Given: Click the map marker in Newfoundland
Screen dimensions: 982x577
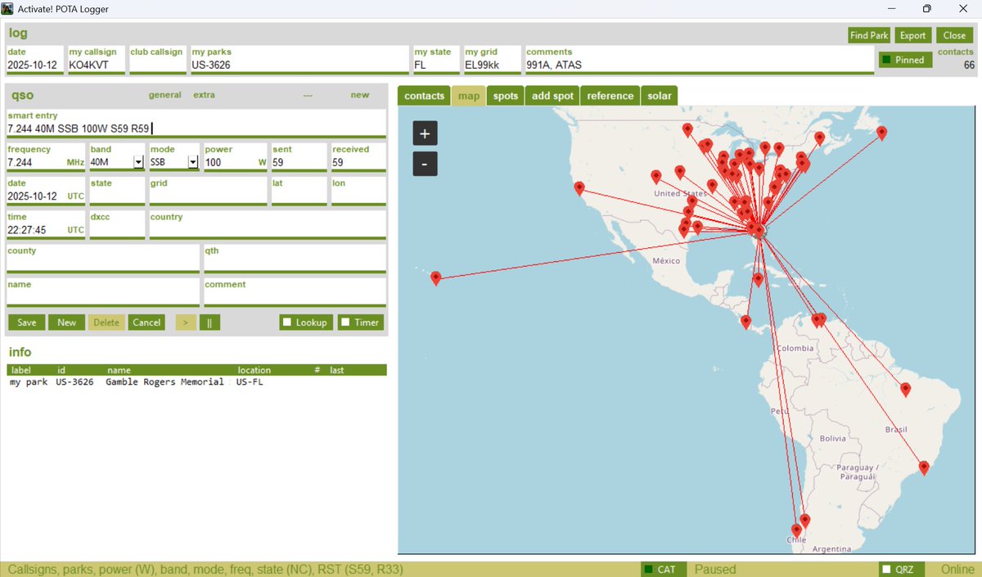Looking at the screenshot, I should 881,133.
